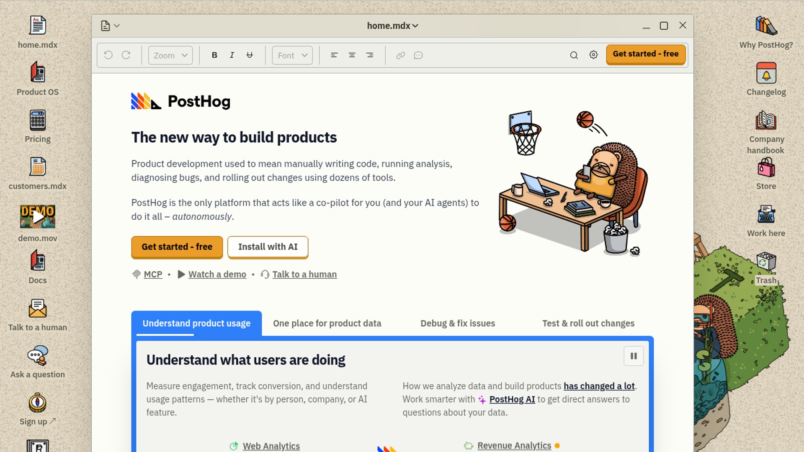The width and height of the screenshot is (804, 452).
Task: Click the insert link icon
Action: (401, 55)
